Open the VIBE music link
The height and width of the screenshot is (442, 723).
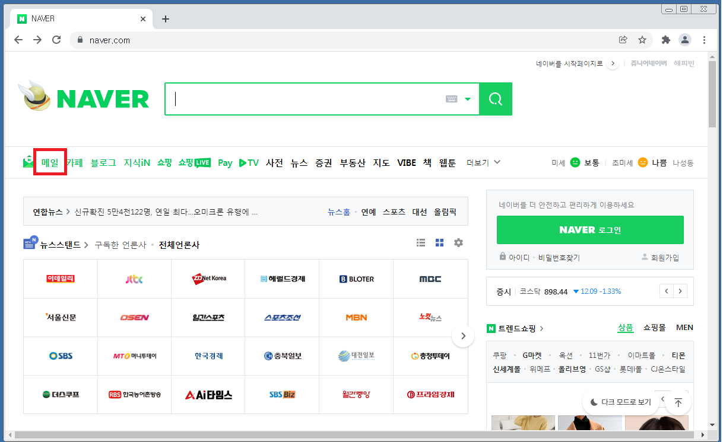coord(407,162)
